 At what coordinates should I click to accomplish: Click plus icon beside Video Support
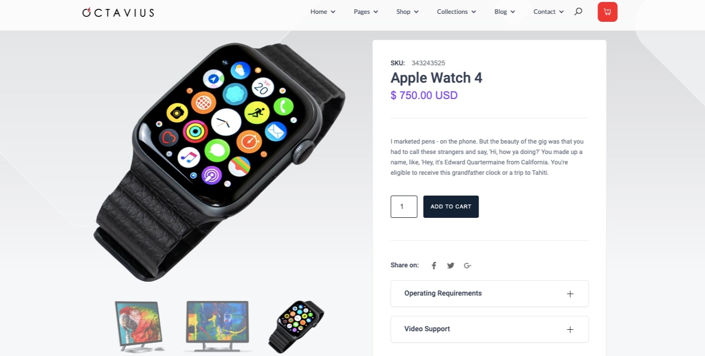click(x=570, y=329)
